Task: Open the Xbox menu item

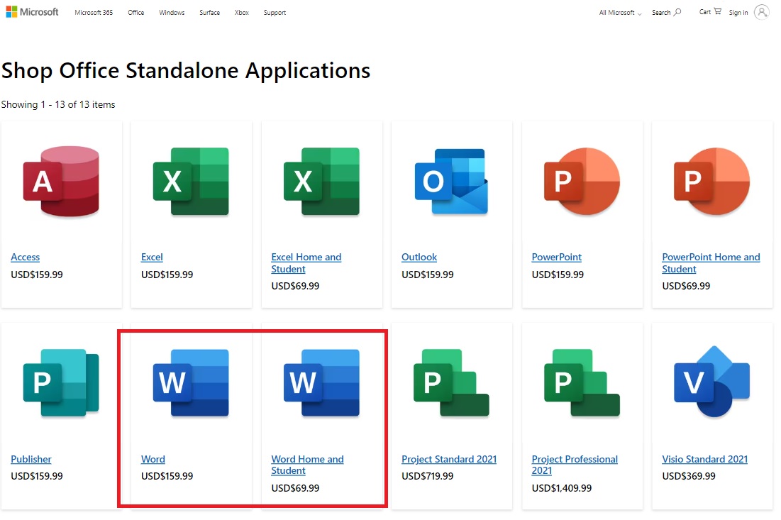Action: [x=241, y=12]
